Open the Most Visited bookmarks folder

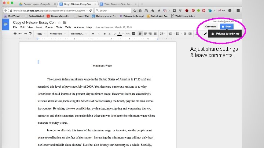[13, 16]
